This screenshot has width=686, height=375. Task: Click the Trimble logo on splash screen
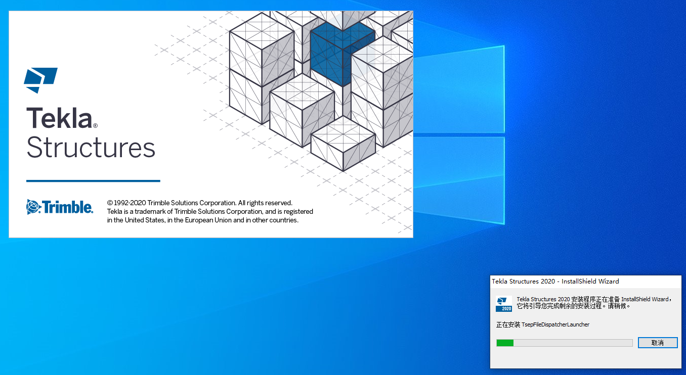coord(60,207)
